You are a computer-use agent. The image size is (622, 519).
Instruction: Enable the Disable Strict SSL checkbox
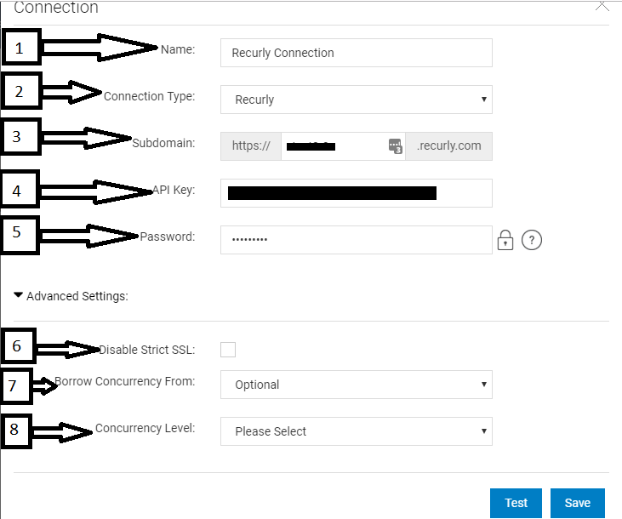point(228,350)
